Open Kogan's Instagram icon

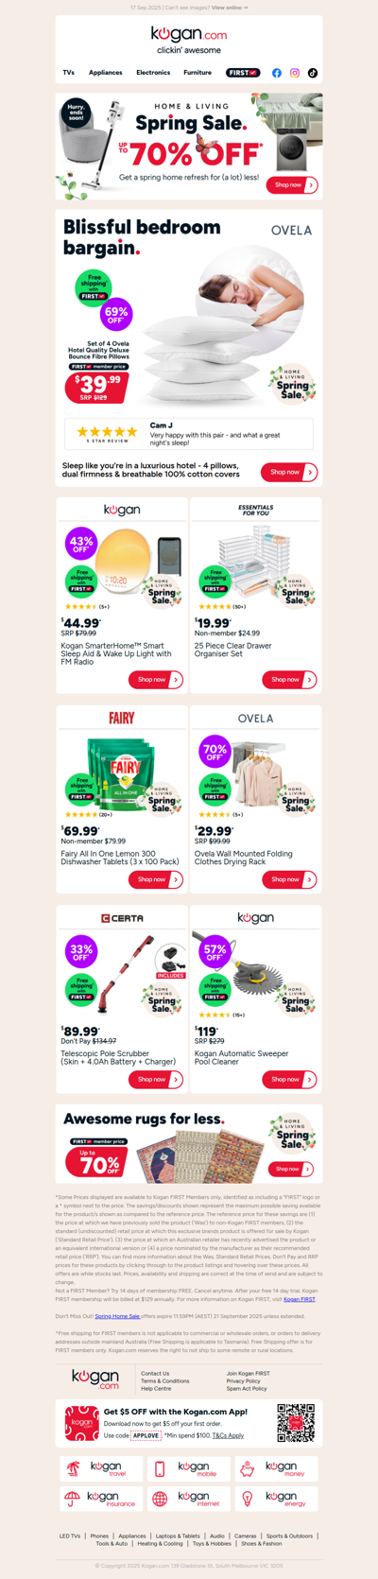pos(295,73)
